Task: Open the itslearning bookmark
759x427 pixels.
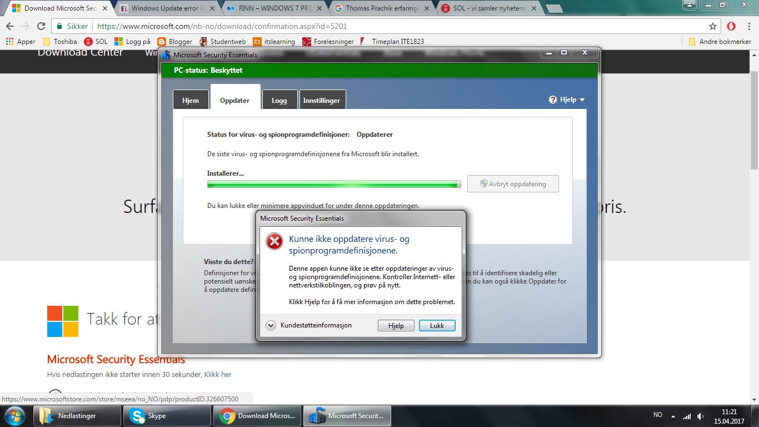Action: tap(274, 42)
